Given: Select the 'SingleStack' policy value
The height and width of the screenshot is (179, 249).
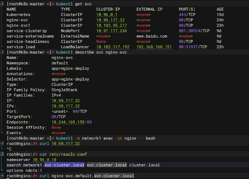Looking at the screenshot, I should coord(64,90).
